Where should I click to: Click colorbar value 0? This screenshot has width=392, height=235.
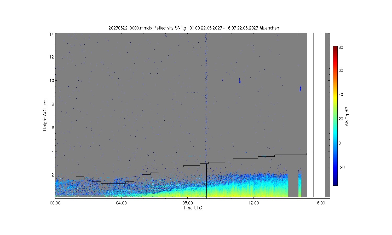pyautogui.click(x=340, y=143)
